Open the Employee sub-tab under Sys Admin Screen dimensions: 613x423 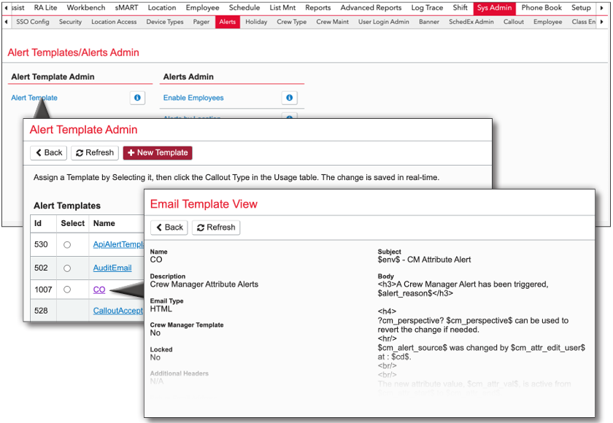point(548,22)
